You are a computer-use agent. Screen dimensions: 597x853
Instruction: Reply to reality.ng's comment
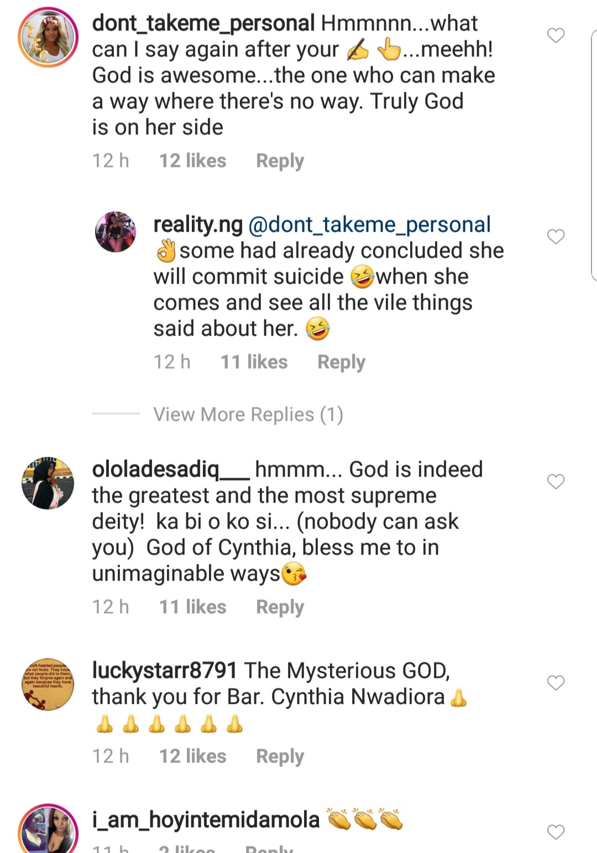pos(341,362)
